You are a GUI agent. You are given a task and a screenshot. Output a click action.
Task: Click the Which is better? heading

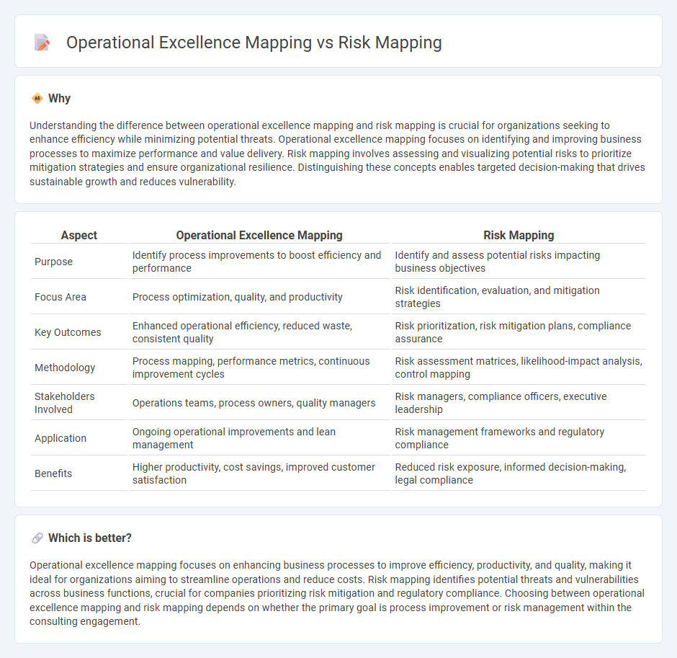point(90,538)
